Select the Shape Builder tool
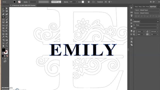Screen dimensions: 160x90 click(3, 31)
